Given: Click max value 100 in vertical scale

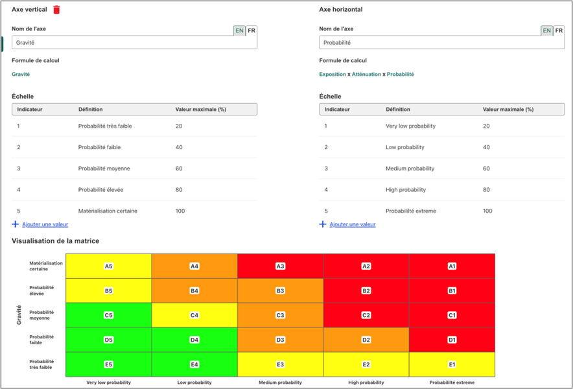Looking at the screenshot, I should (180, 211).
